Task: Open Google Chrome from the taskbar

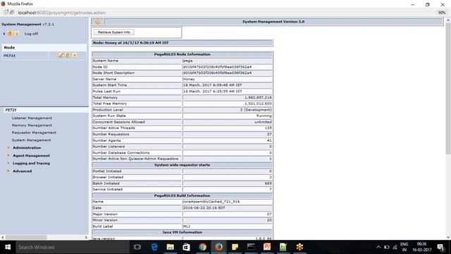Action: (x=202, y=247)
